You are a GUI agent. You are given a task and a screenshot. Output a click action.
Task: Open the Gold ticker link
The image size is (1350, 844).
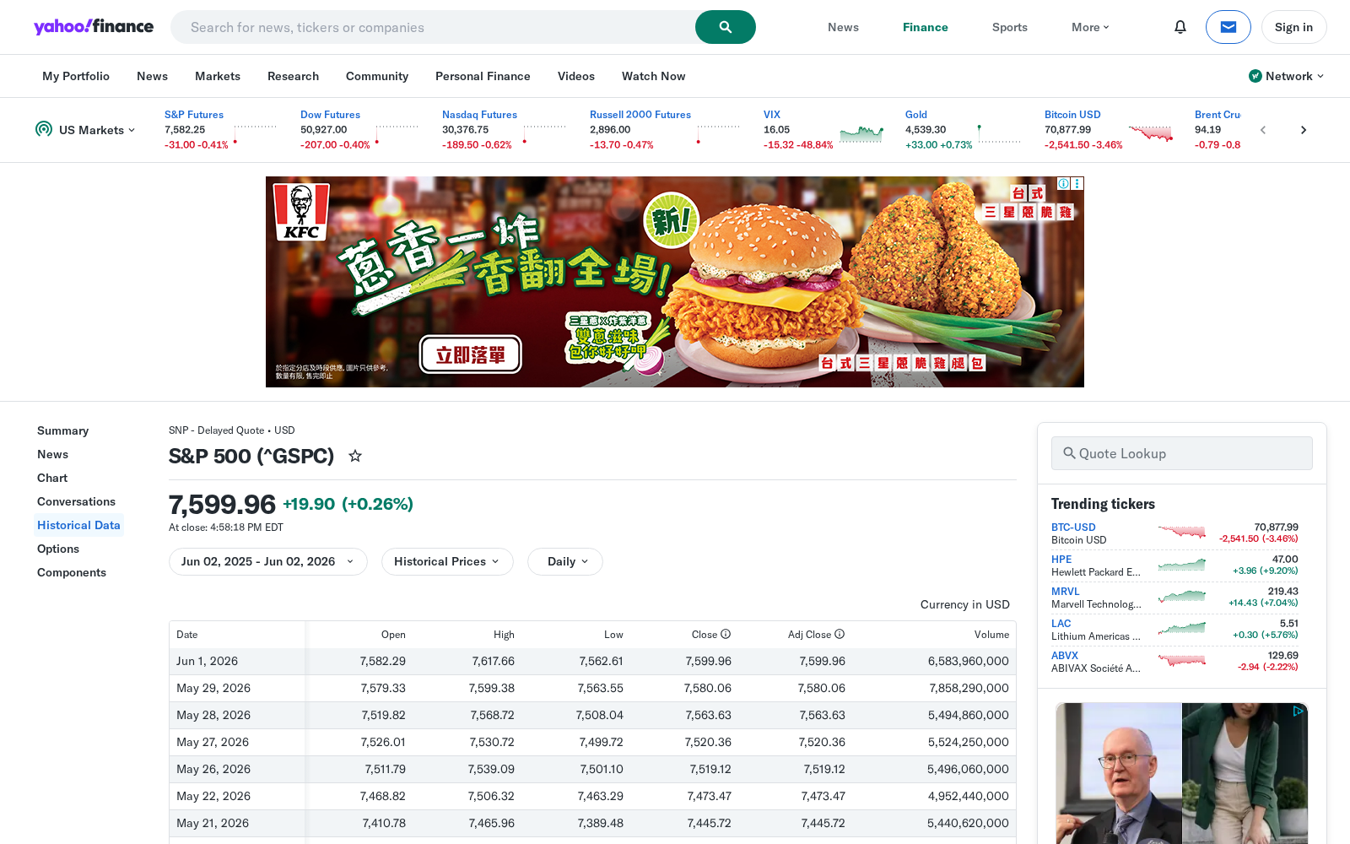coord(916,115)
